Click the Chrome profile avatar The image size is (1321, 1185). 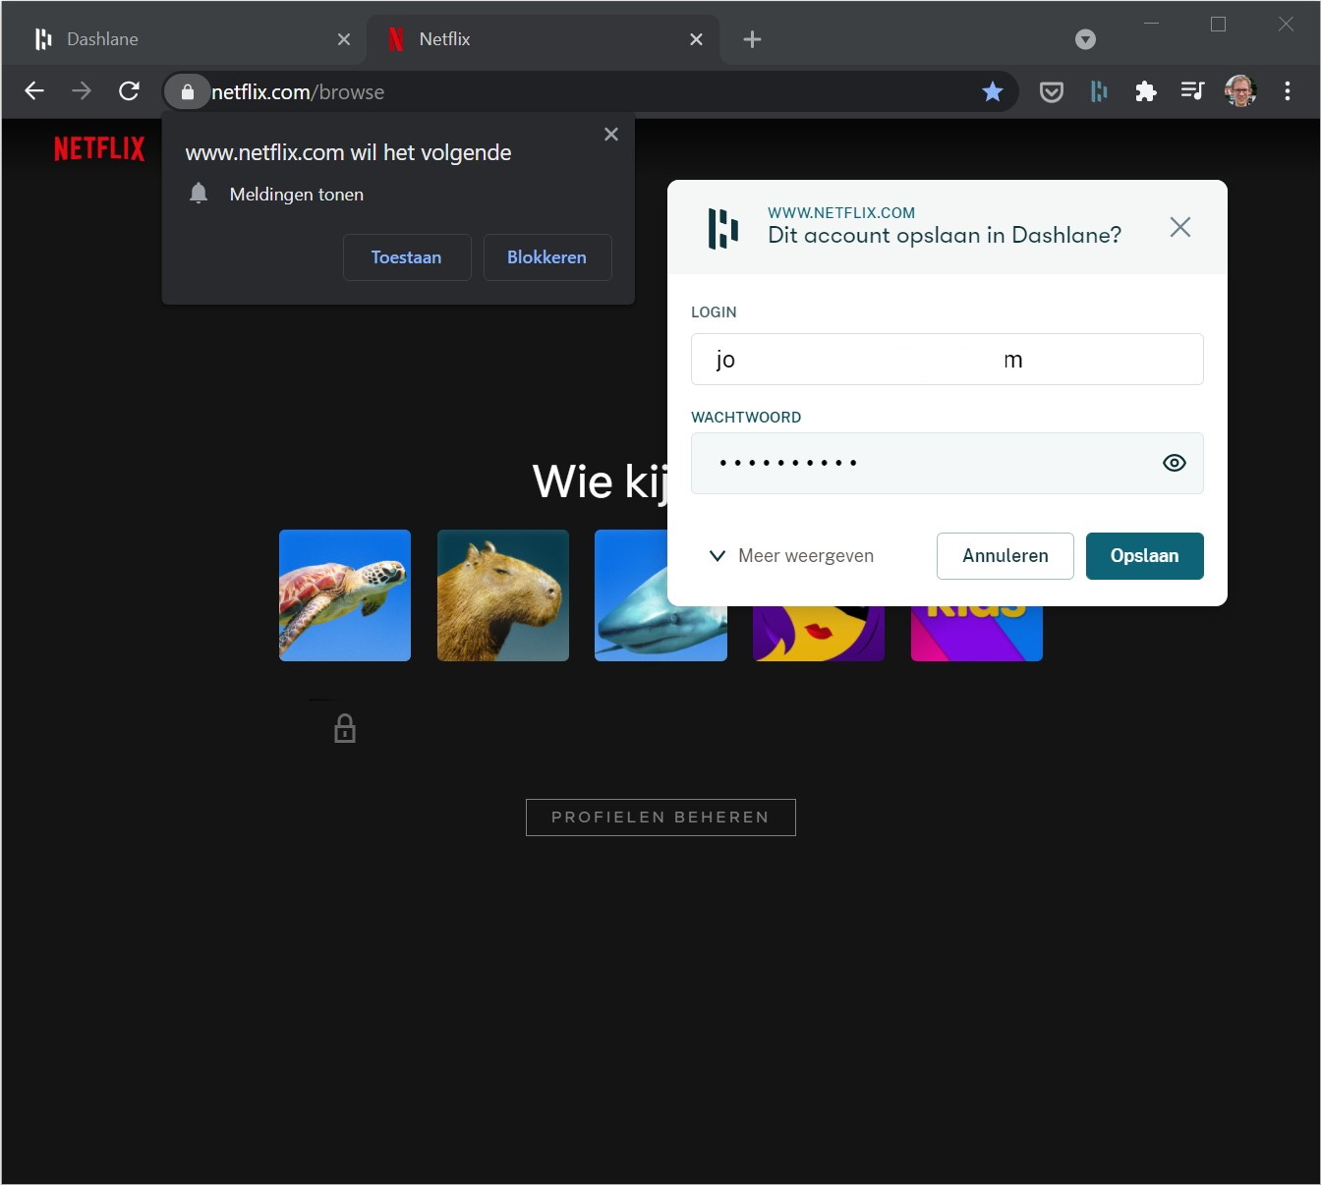[1240, 91]
